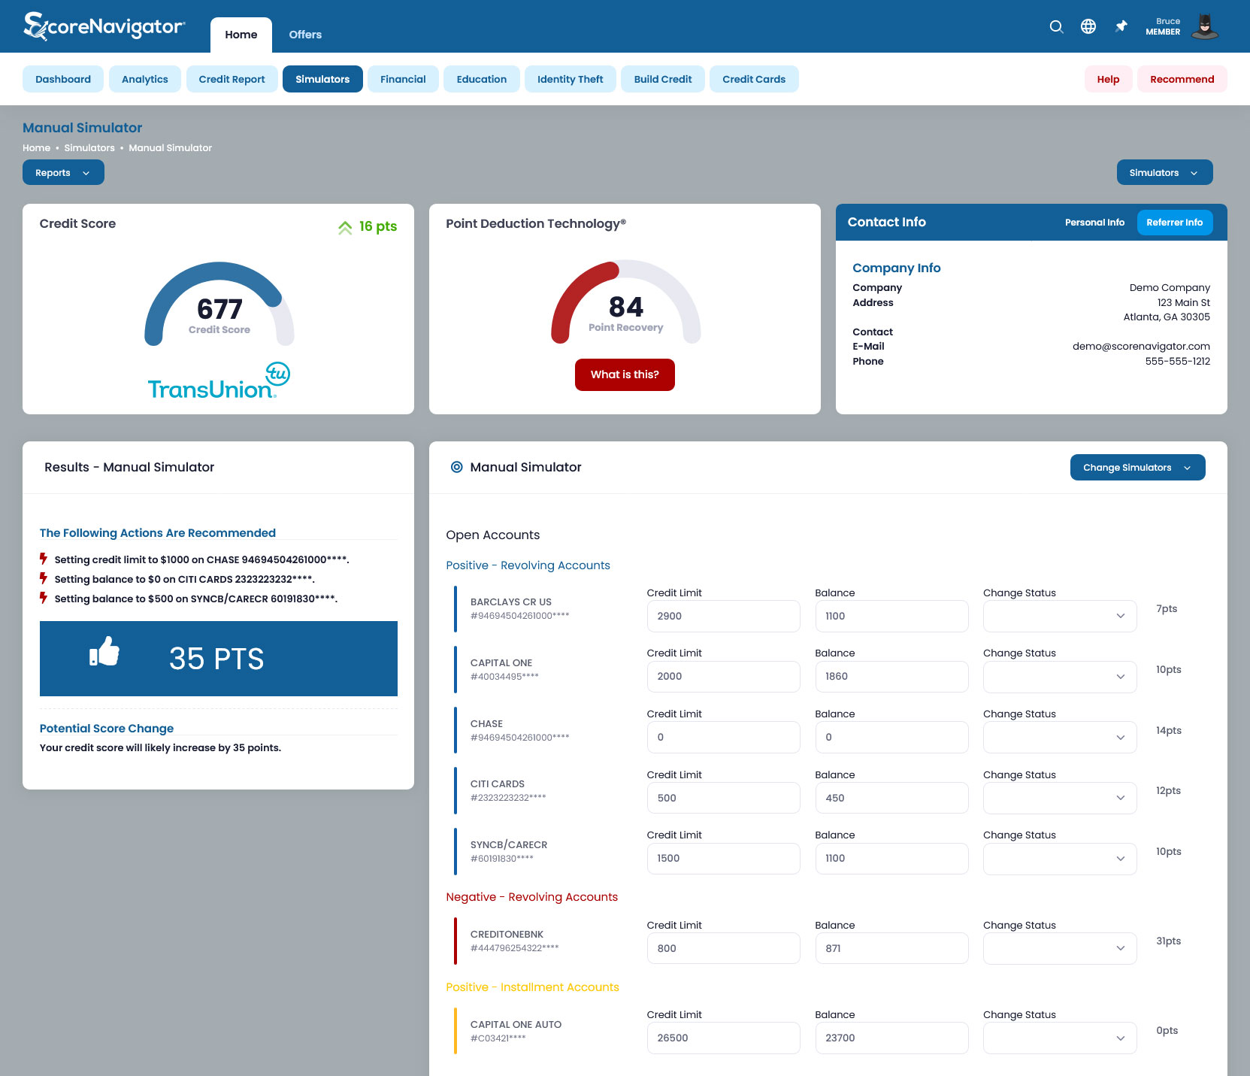The width and height of the screenshot is (1250, 1076).
Task: Click the What is this? button
Action: tap(625, 374)
